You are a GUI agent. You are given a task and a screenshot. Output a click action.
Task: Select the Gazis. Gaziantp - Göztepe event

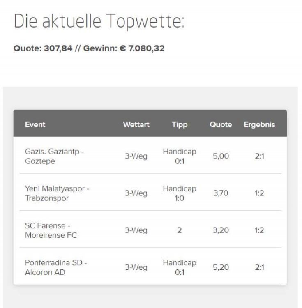tap(54, 156)
